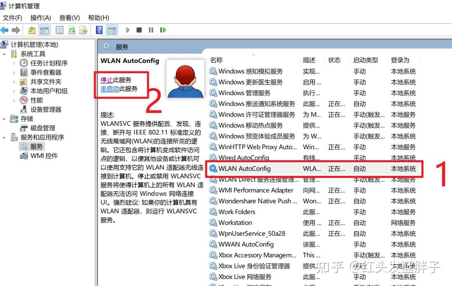Select the Windows 感知模拟服务 row
This screenshot has width=452, height=286.
click(x=314, y=71)
